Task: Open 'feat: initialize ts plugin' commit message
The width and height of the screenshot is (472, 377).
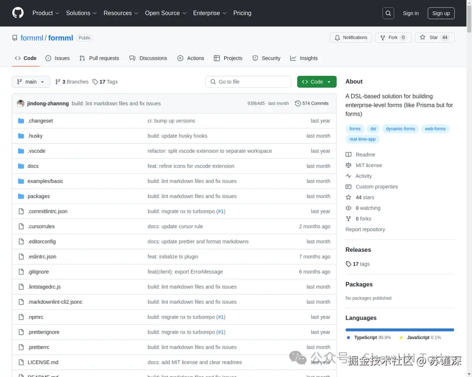Action: coord(173,257)
